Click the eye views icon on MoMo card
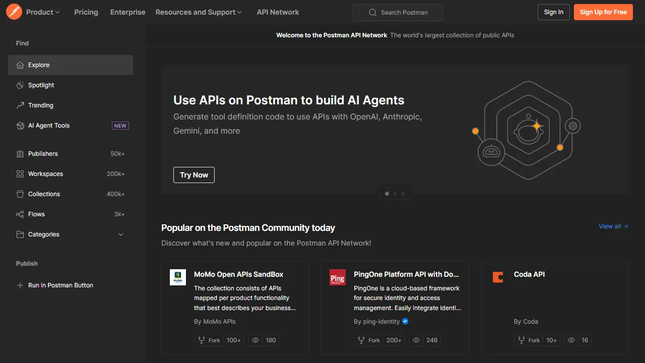 tap(255, 340)
